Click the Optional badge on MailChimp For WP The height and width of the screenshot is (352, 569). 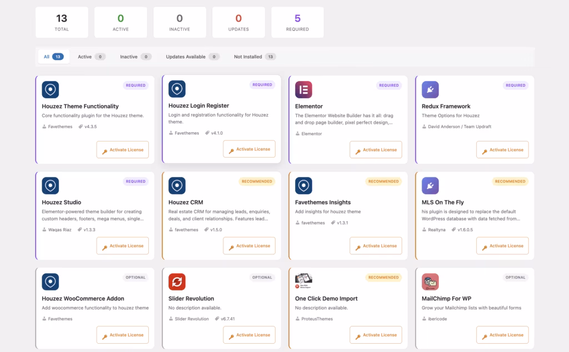click(x=515, y=277)
